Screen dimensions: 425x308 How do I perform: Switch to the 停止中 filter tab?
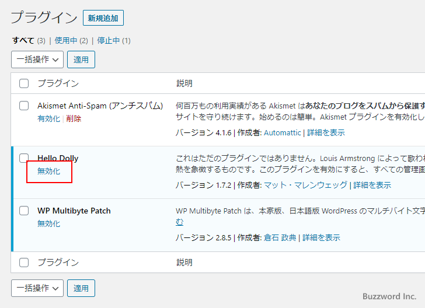click(109, 41)
